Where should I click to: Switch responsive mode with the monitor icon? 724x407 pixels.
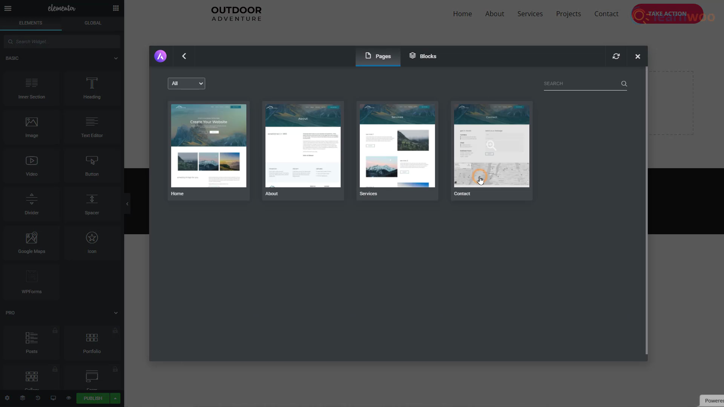[x=53, y=398]
